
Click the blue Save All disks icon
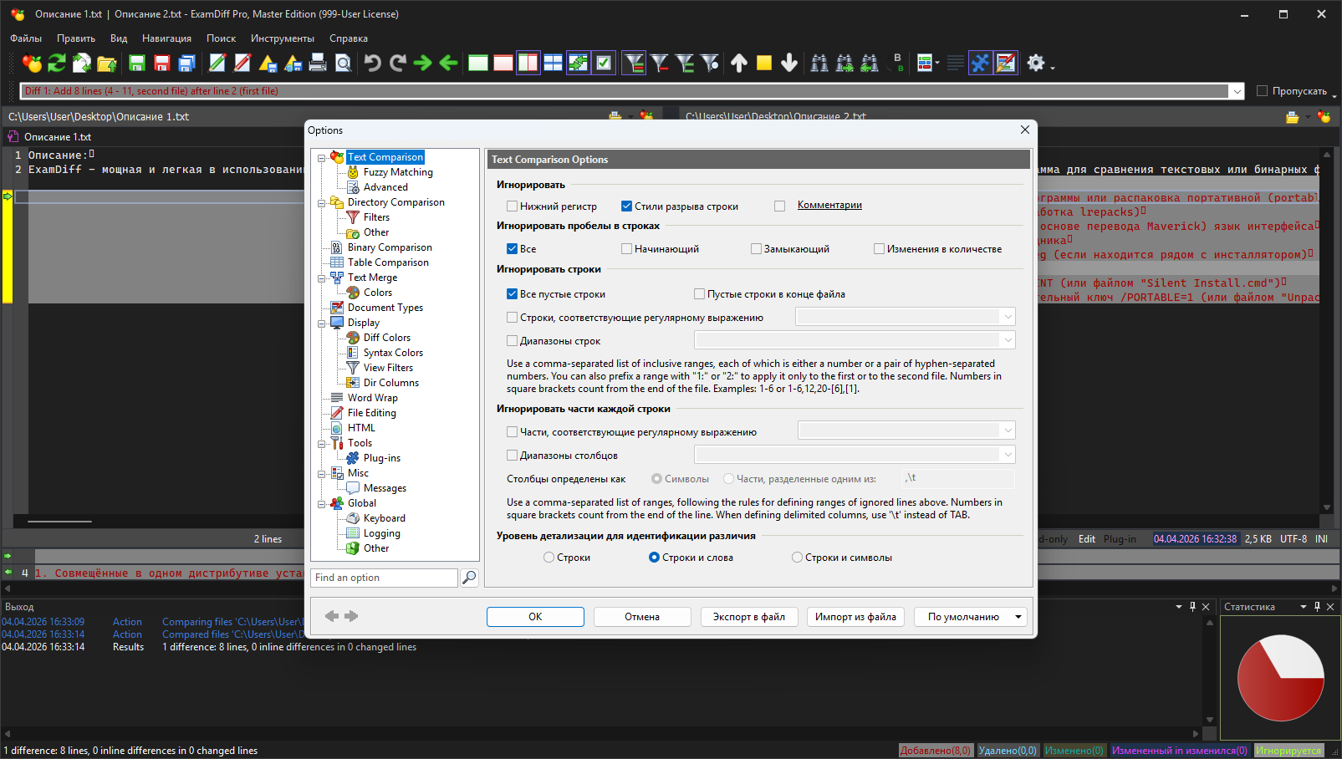(x=187, y=63)
